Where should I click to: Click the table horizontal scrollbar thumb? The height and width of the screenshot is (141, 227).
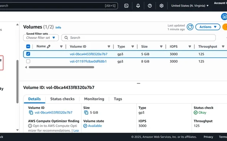[x=61, y=67]
